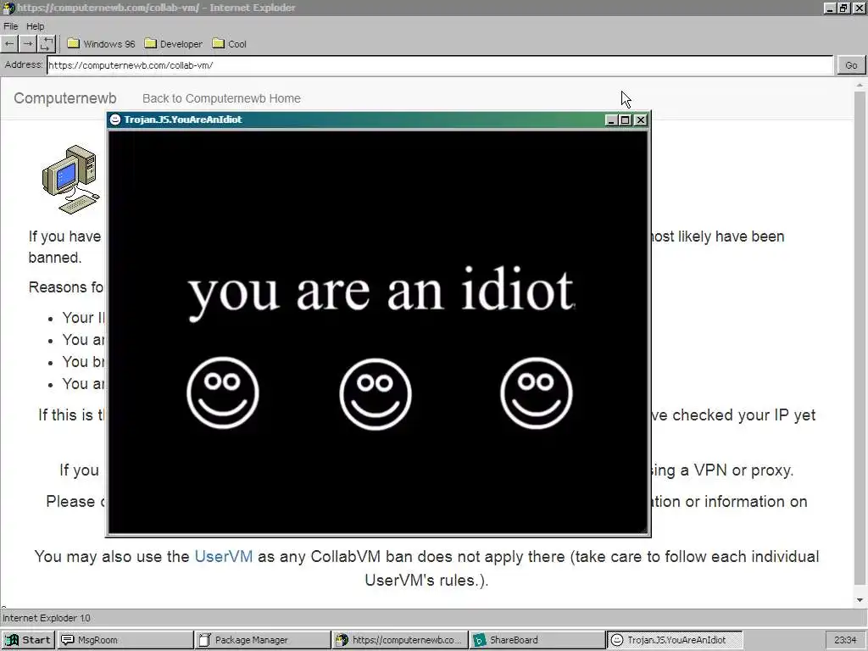The width and height of the screenshot is (868, 651).
Task: Click the 'you are an idiot' text
Action: point(381,292)
